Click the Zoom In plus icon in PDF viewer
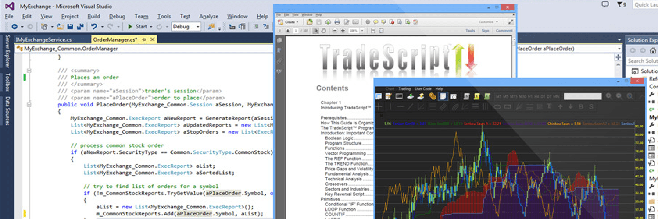This screenshot has height=219, width=658. [343, 31]
